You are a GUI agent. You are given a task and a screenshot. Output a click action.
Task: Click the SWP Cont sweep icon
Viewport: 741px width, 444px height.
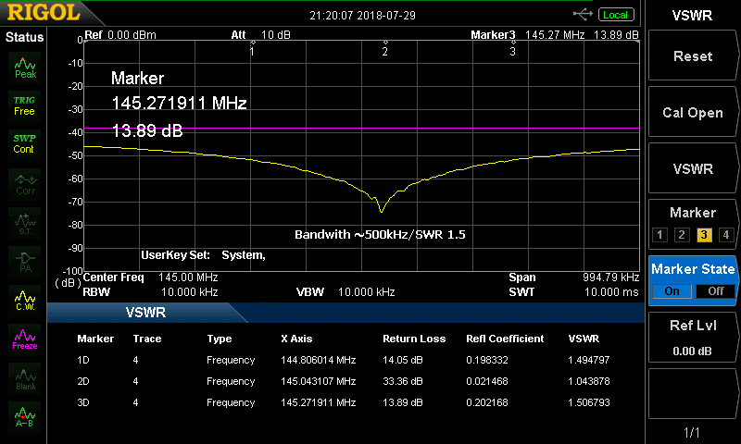coord(25,143)
